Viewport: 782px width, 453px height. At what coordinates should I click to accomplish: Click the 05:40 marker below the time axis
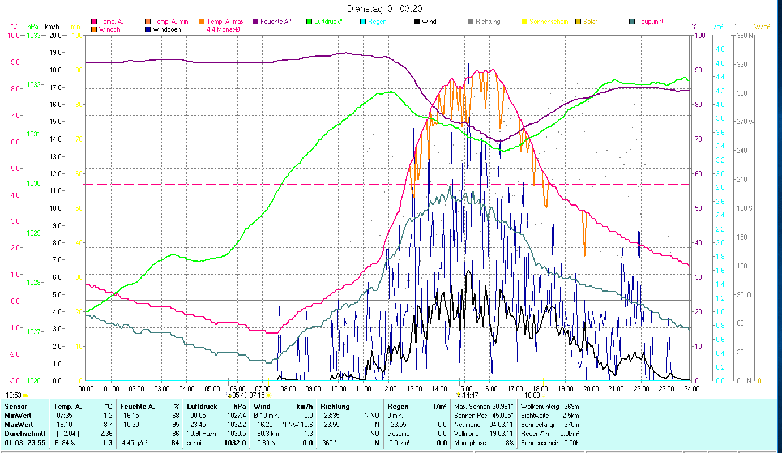point(229,395)
